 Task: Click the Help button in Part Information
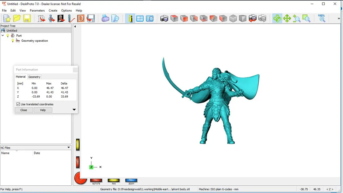point(43,110)
